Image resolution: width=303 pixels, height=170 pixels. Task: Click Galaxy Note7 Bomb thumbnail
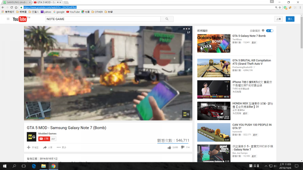tap(214, 43)
